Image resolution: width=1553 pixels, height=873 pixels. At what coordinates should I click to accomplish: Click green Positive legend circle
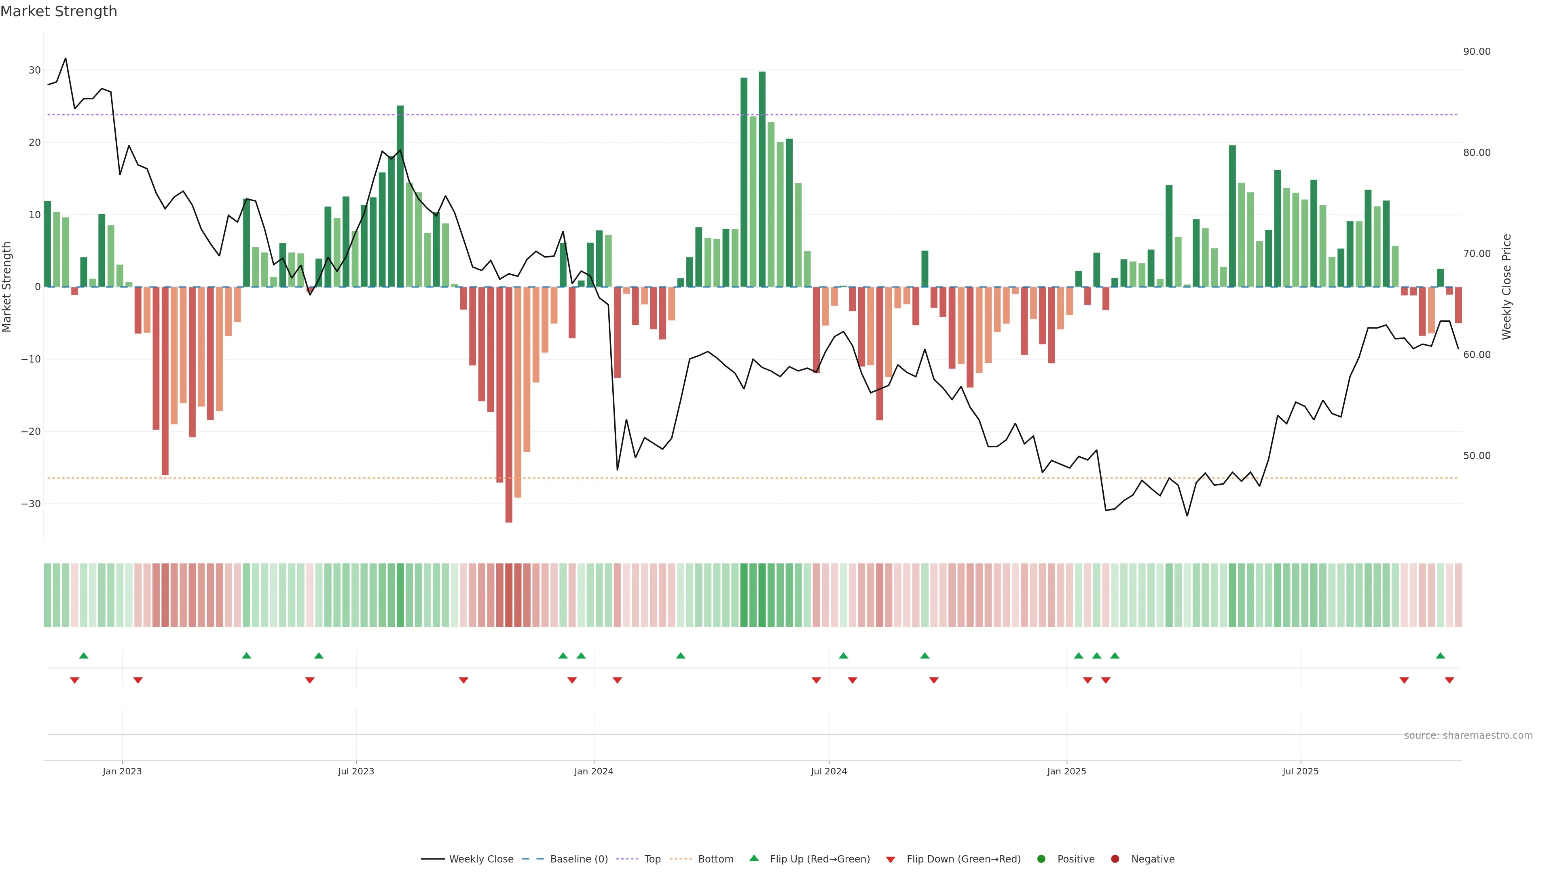[1041, 859]
